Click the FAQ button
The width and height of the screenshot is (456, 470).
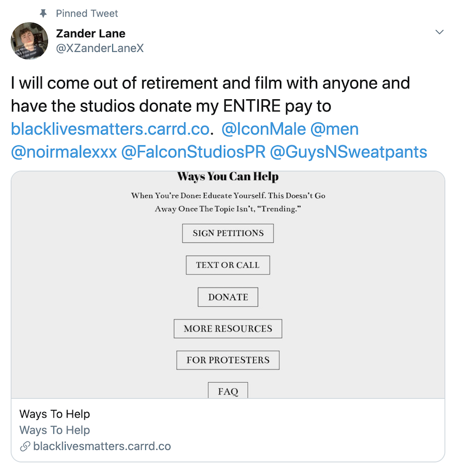(x=228, y=391)
